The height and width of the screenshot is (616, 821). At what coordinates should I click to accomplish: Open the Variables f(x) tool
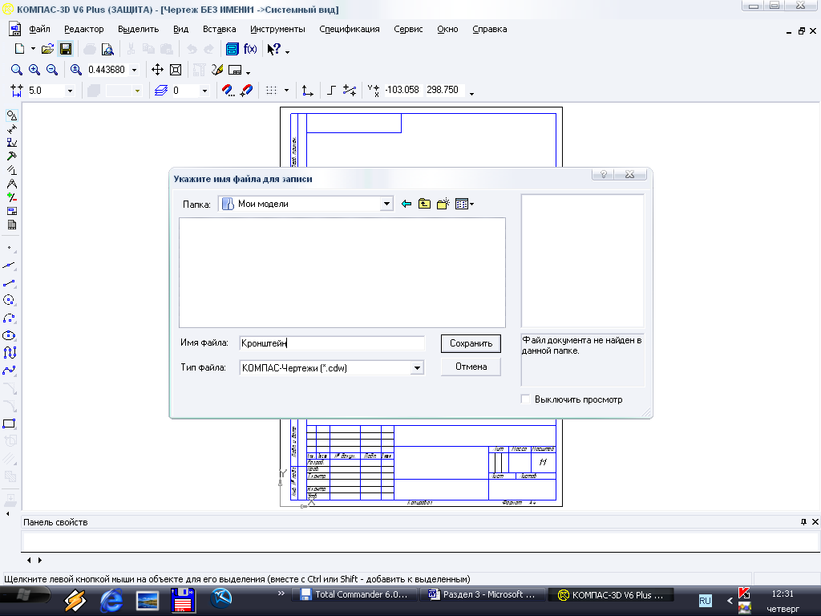[250, 49]
